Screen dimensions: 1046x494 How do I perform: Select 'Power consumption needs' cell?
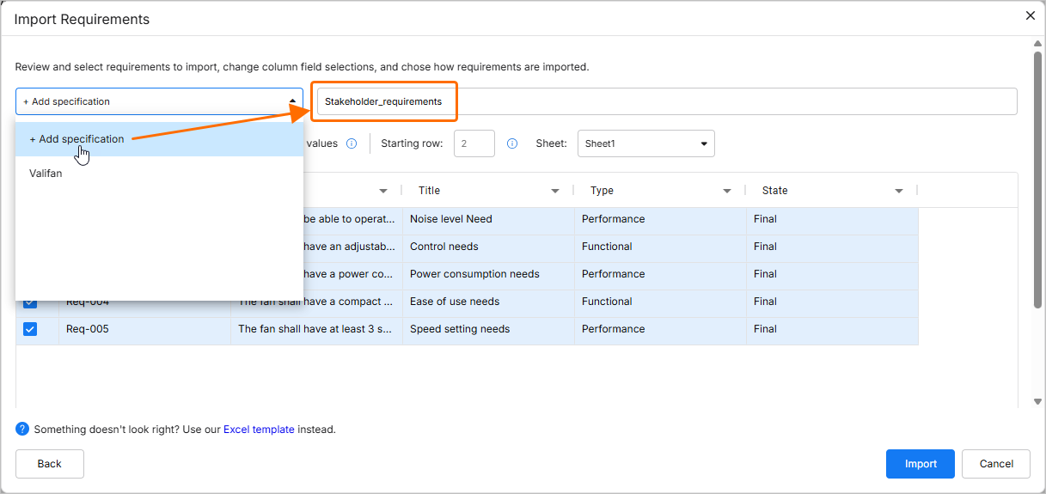coord(488,274)
